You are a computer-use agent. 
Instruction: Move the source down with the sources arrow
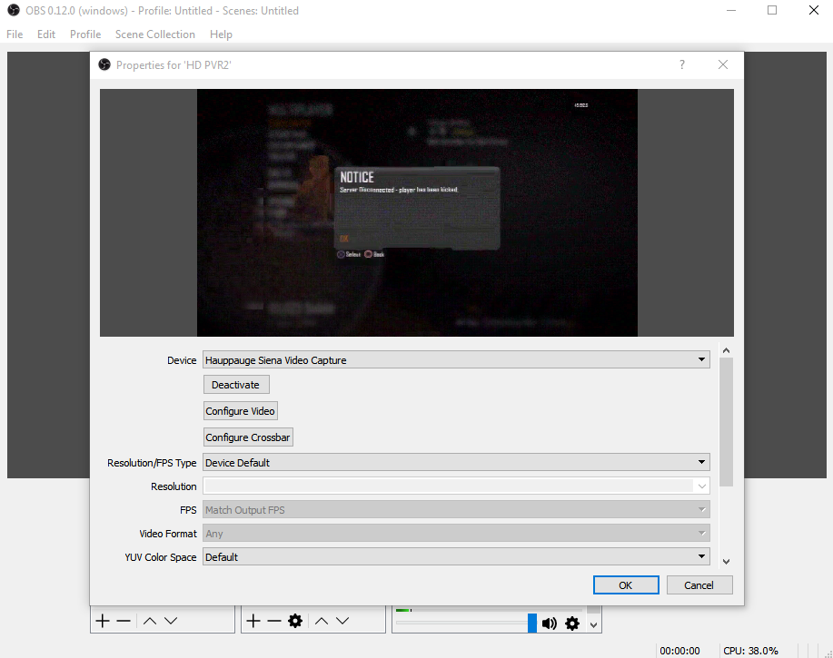pos(342,621)
